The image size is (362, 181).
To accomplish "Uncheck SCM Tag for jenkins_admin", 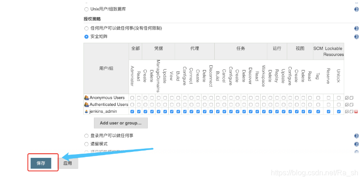I will click(x=318, y=111).
